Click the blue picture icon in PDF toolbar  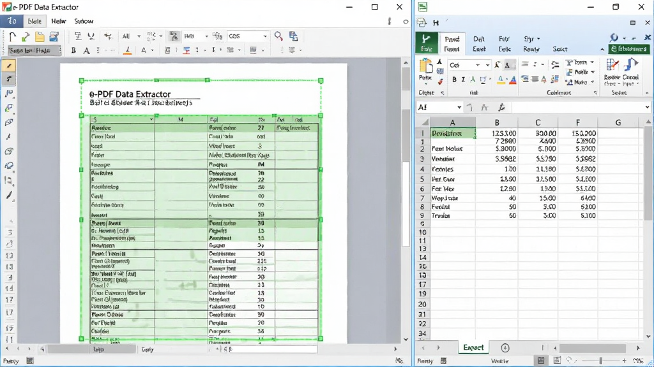54,36
